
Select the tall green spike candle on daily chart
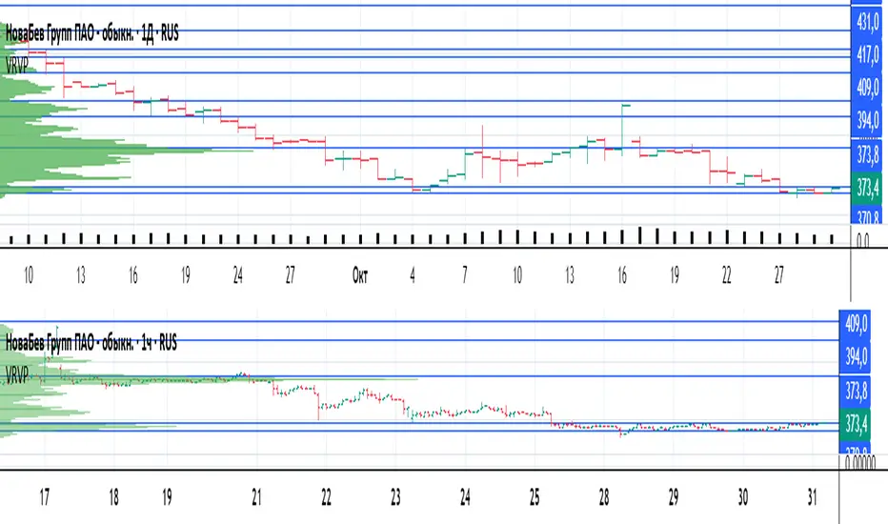[x=622, y=130]
